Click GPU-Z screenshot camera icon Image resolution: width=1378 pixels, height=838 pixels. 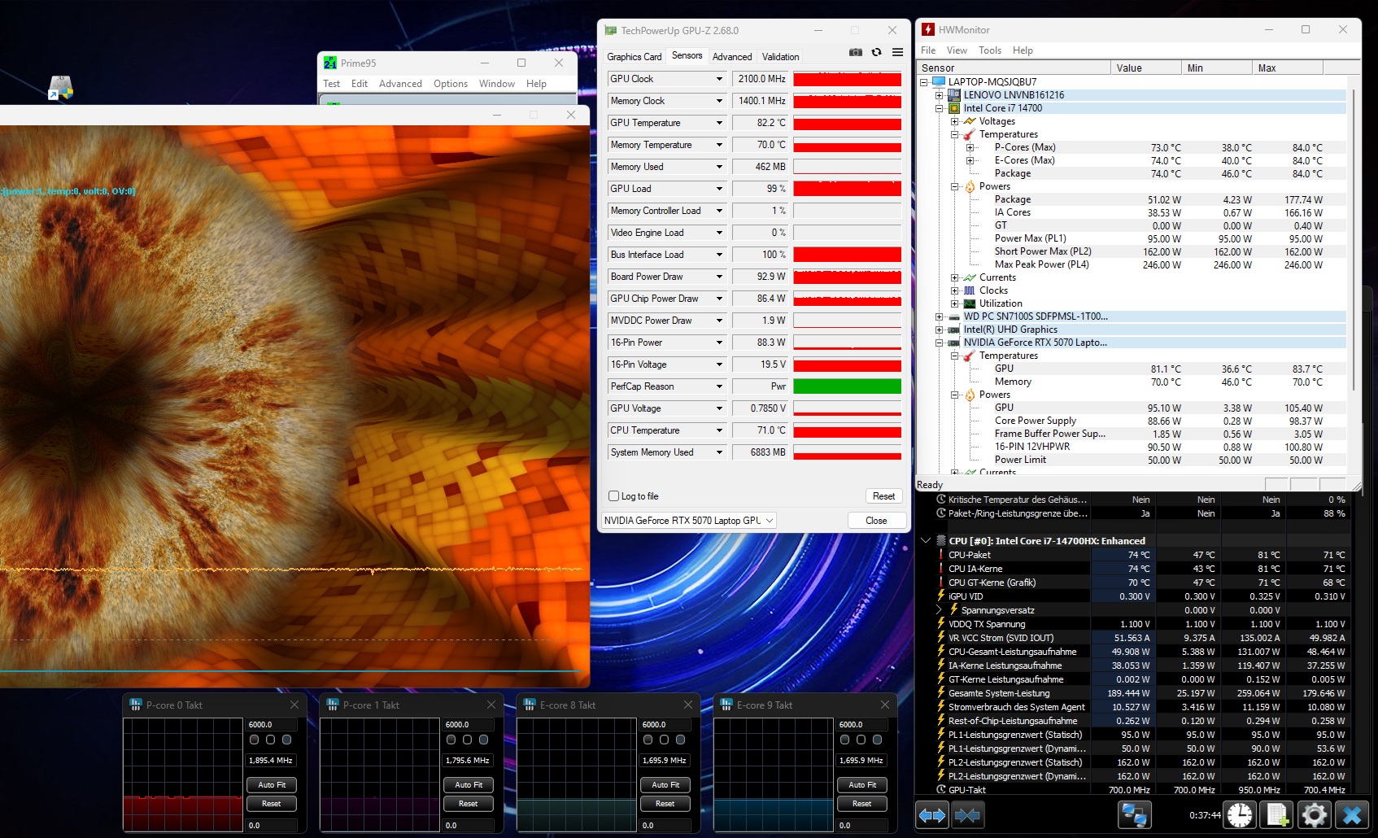pos(855,52)
